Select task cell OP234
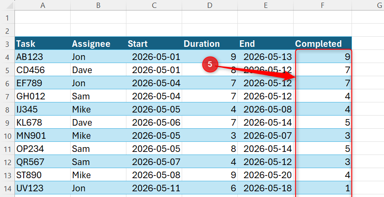Screen dimensions: 384x197 point(43,149)
